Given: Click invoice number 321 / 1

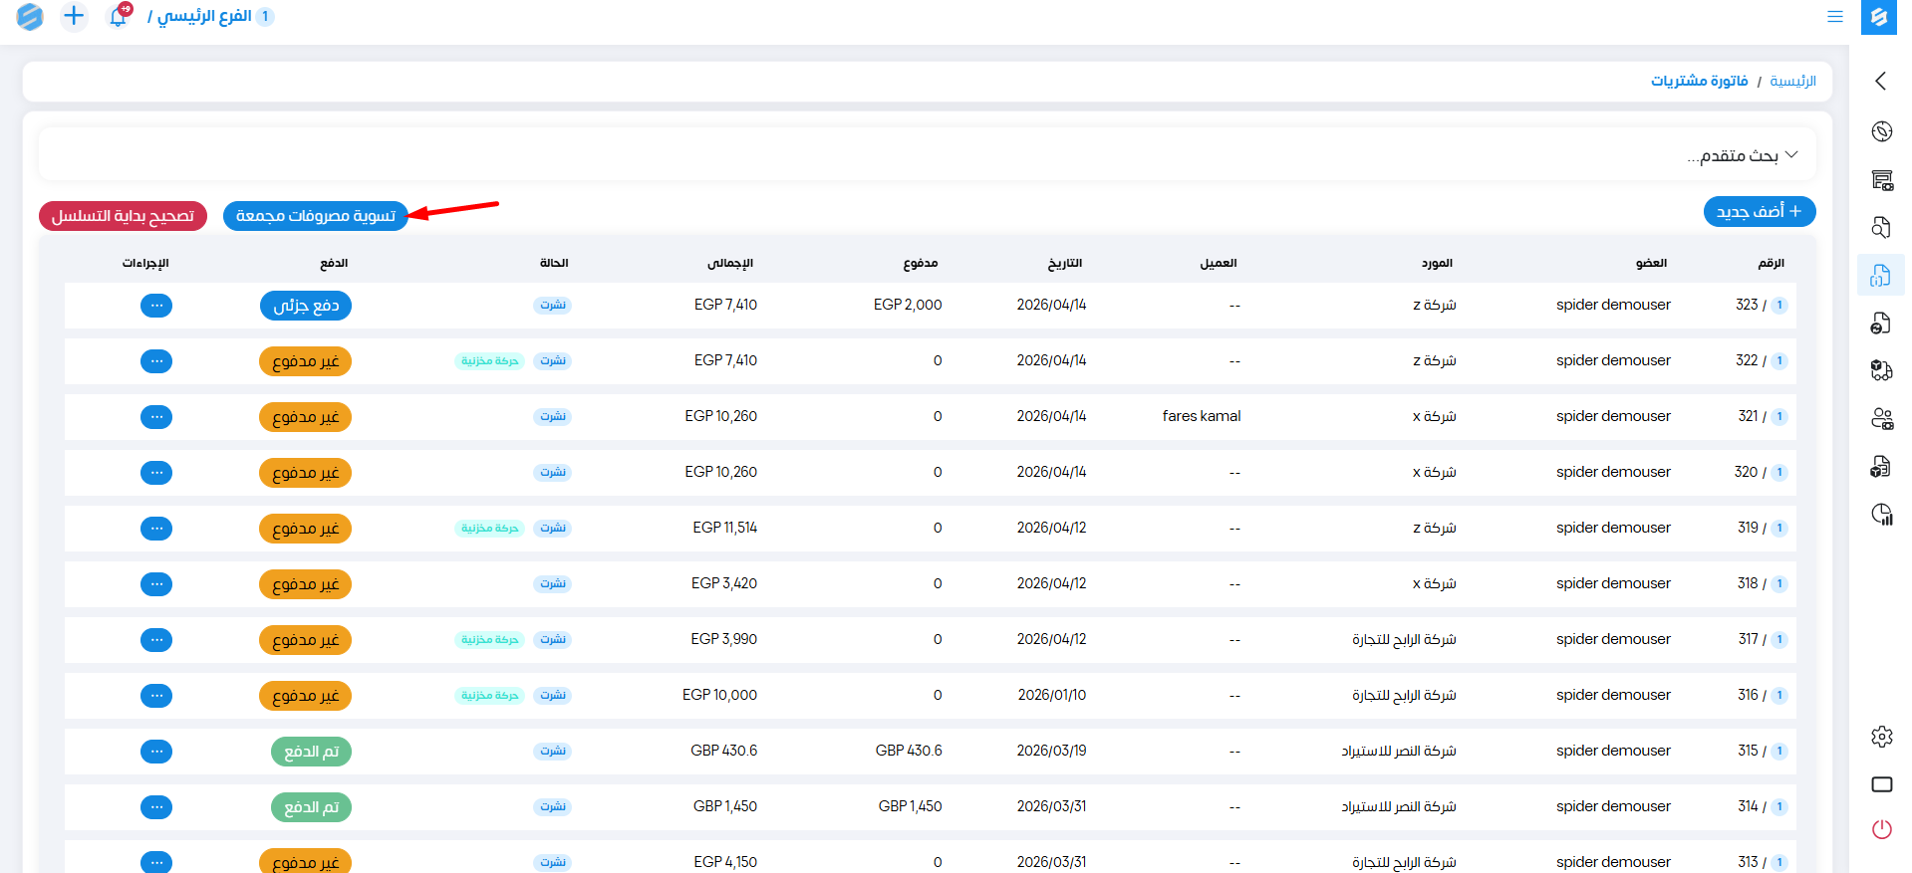Looking at the screenshot, I should click(x=1763, y=416).
